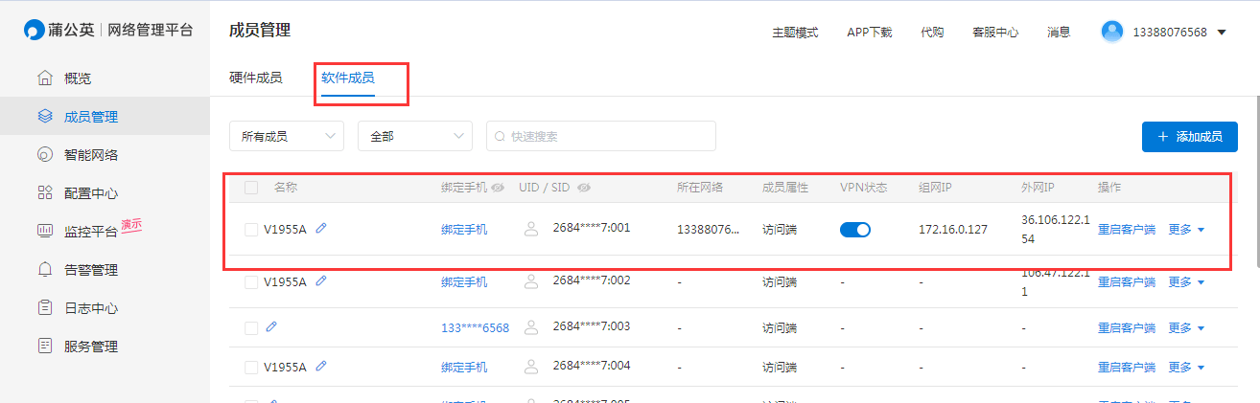Click the 蒲公英 logo icon

[x=35, y=30]
